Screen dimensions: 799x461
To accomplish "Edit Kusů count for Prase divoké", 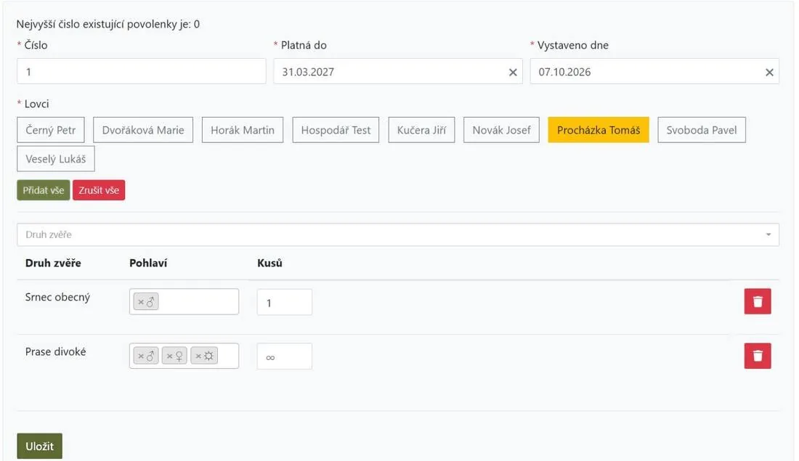I will pyautogui.click(x=284, y=356).
